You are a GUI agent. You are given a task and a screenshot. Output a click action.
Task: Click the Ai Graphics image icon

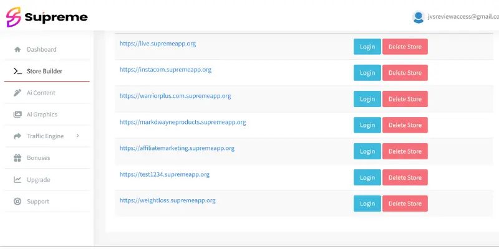tap(17, 115)
